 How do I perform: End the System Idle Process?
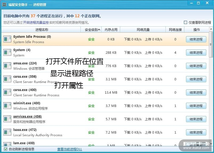click(x=196, y=39)
